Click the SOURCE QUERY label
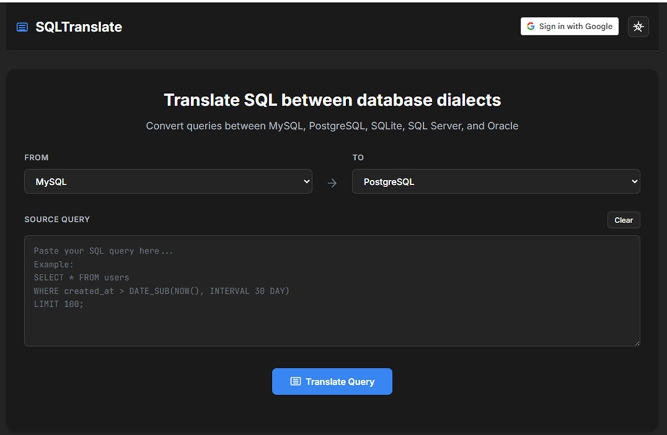667x435 pixels. [x=56, y=220]
